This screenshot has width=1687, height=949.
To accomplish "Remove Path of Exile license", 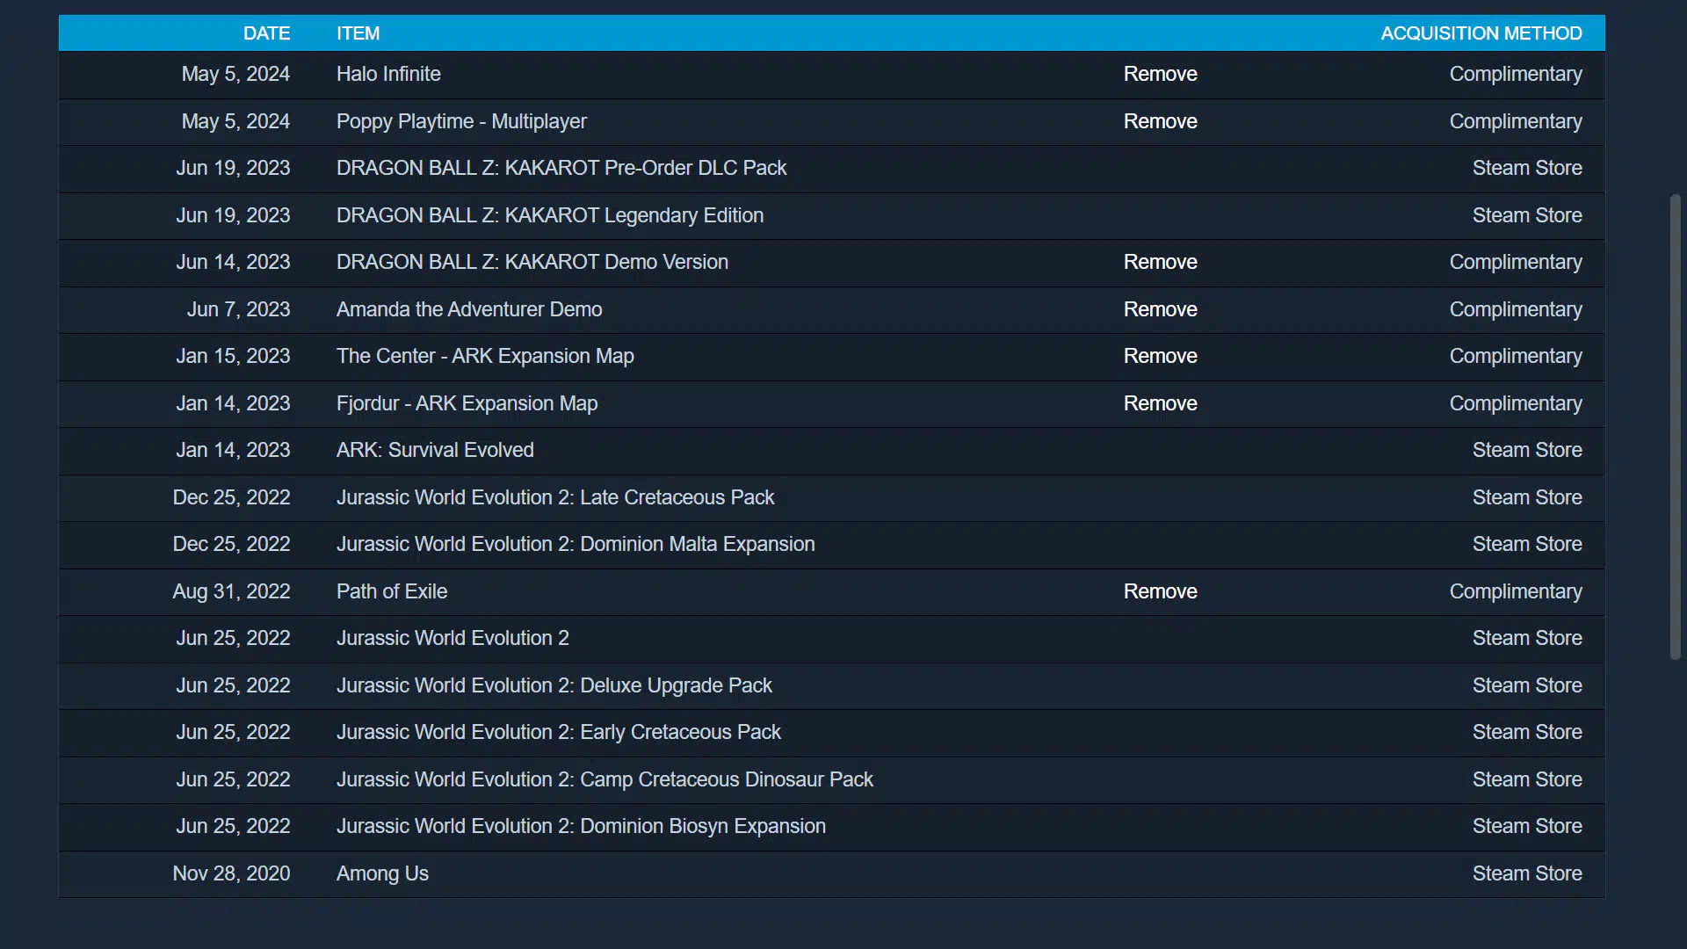I will (1160, 591).
